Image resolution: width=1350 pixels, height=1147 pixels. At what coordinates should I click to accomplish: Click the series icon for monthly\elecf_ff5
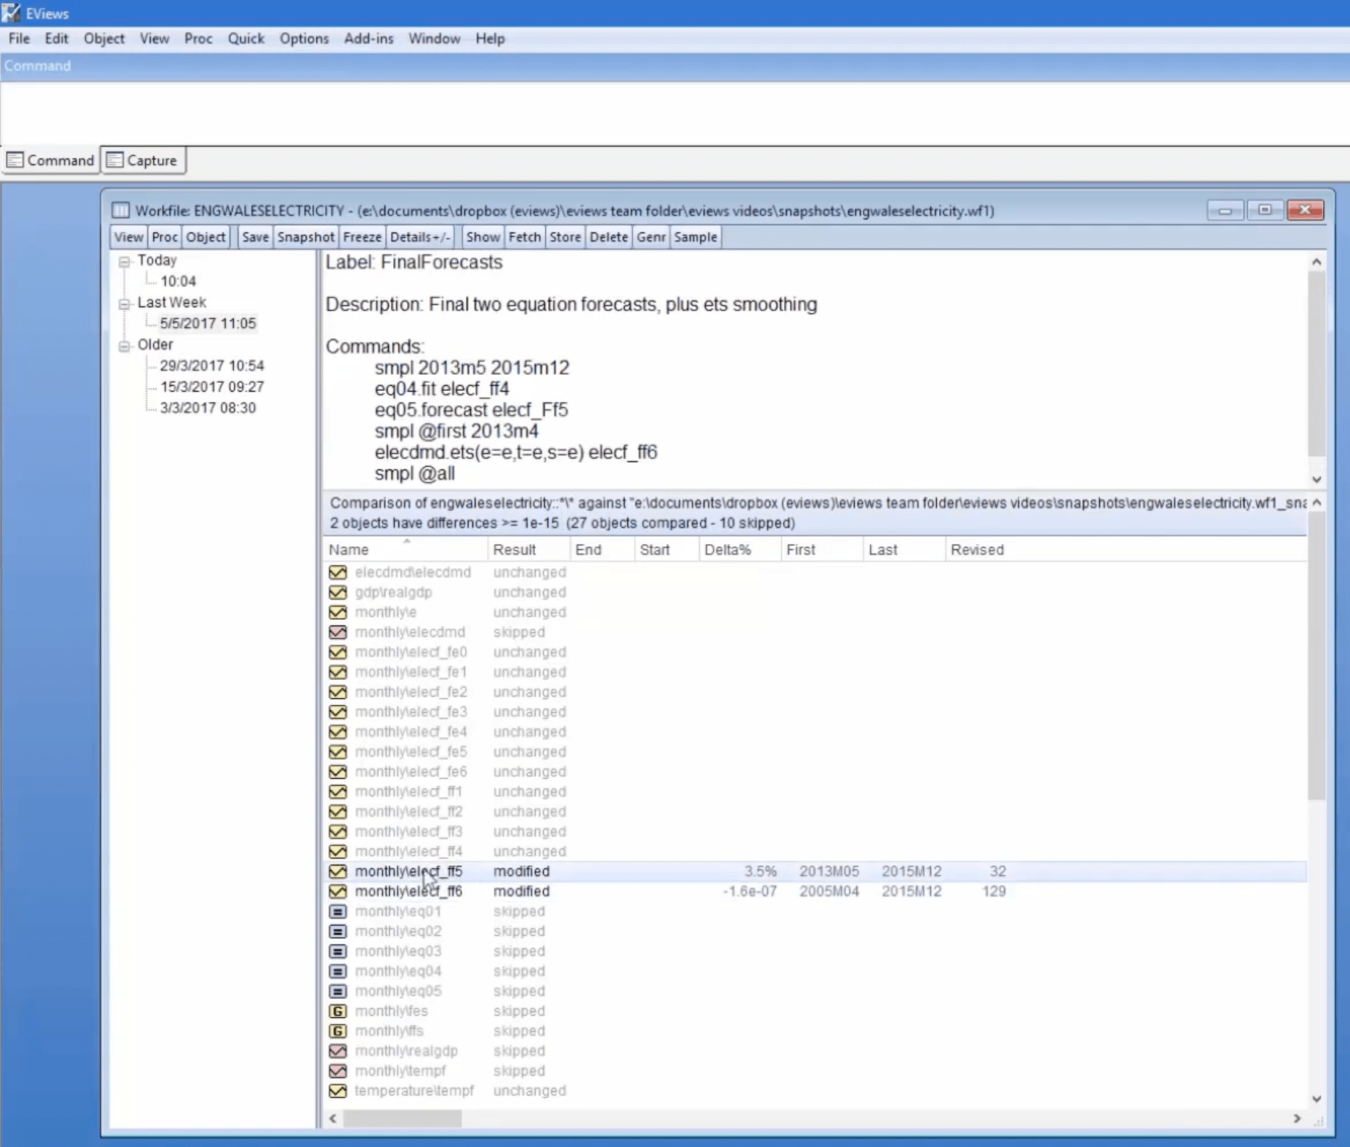click(x=337, y=871)
